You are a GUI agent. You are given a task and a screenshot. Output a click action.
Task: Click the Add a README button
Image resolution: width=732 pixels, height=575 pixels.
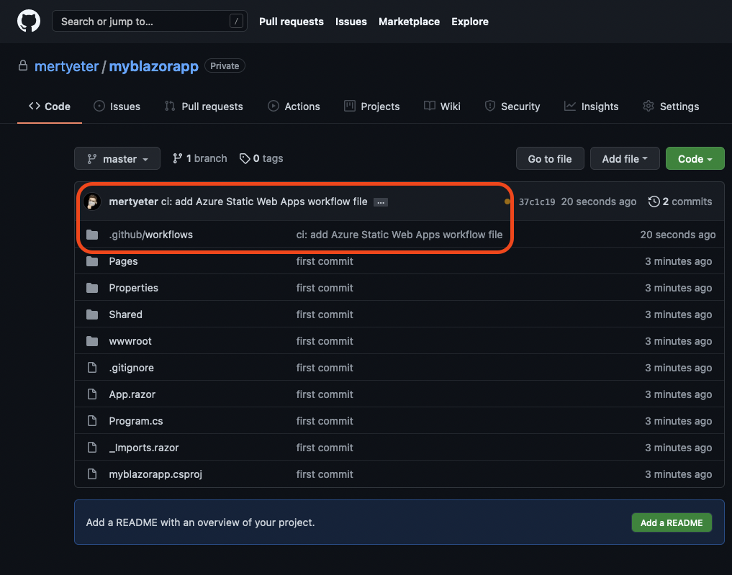coord(671,522)
